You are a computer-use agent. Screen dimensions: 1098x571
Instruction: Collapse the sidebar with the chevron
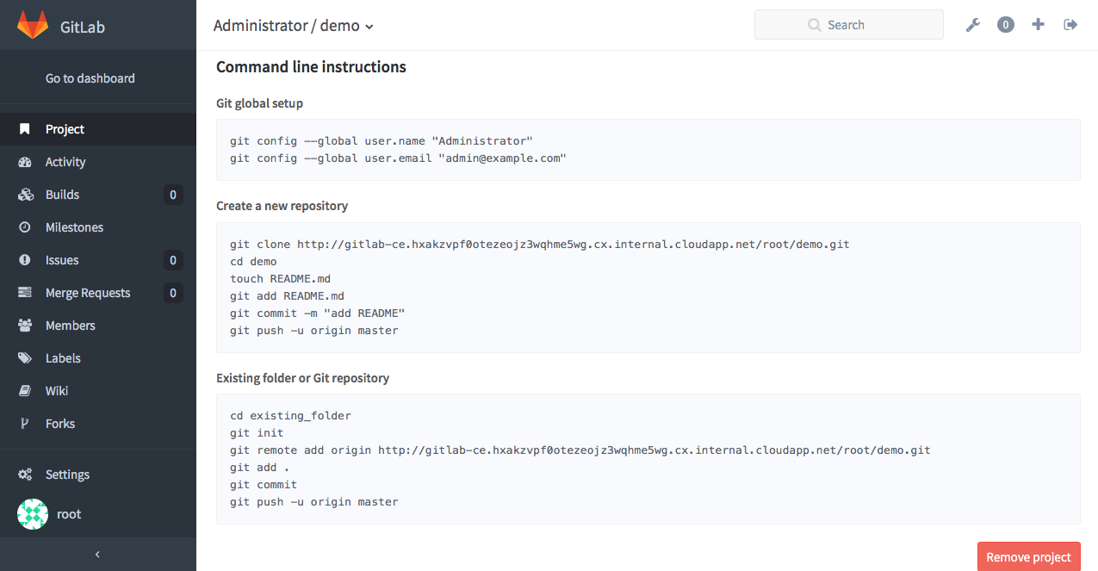coord(98,555)
